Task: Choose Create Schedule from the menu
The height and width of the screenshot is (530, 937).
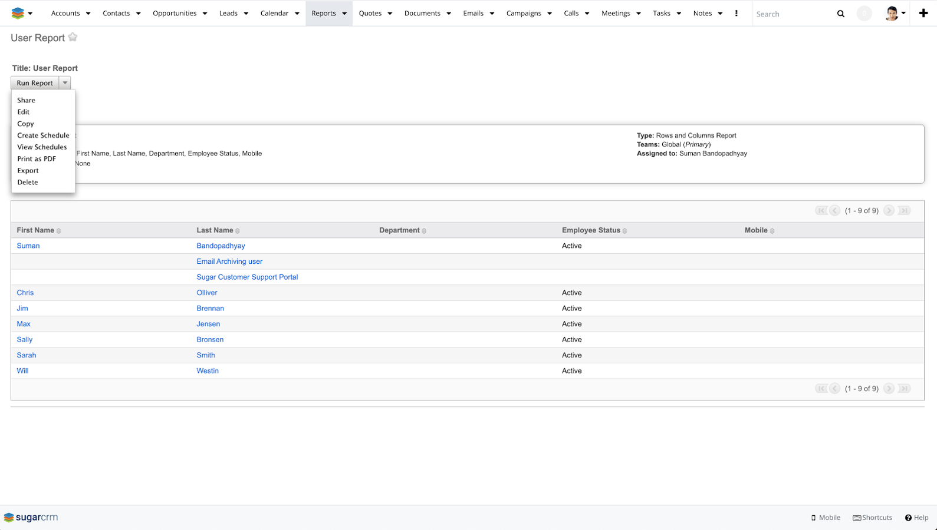Action: 43,135
